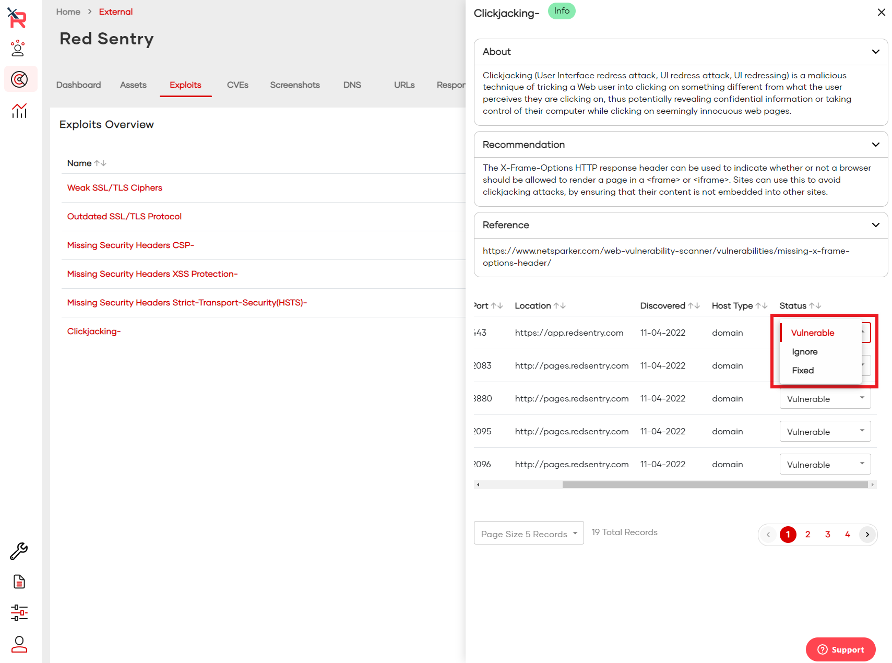Collapse the About section

pos(876,52)
